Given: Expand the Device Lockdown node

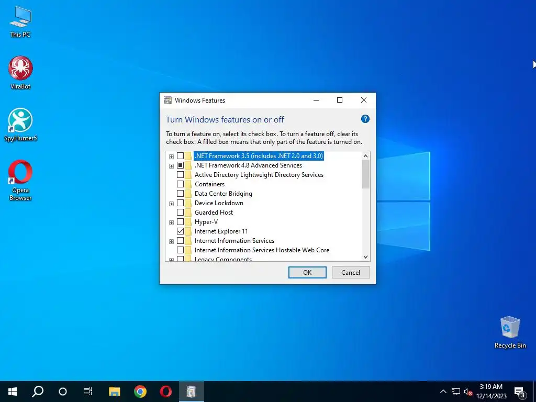Looking at the screenshot, I should click(x=171, y=204).
